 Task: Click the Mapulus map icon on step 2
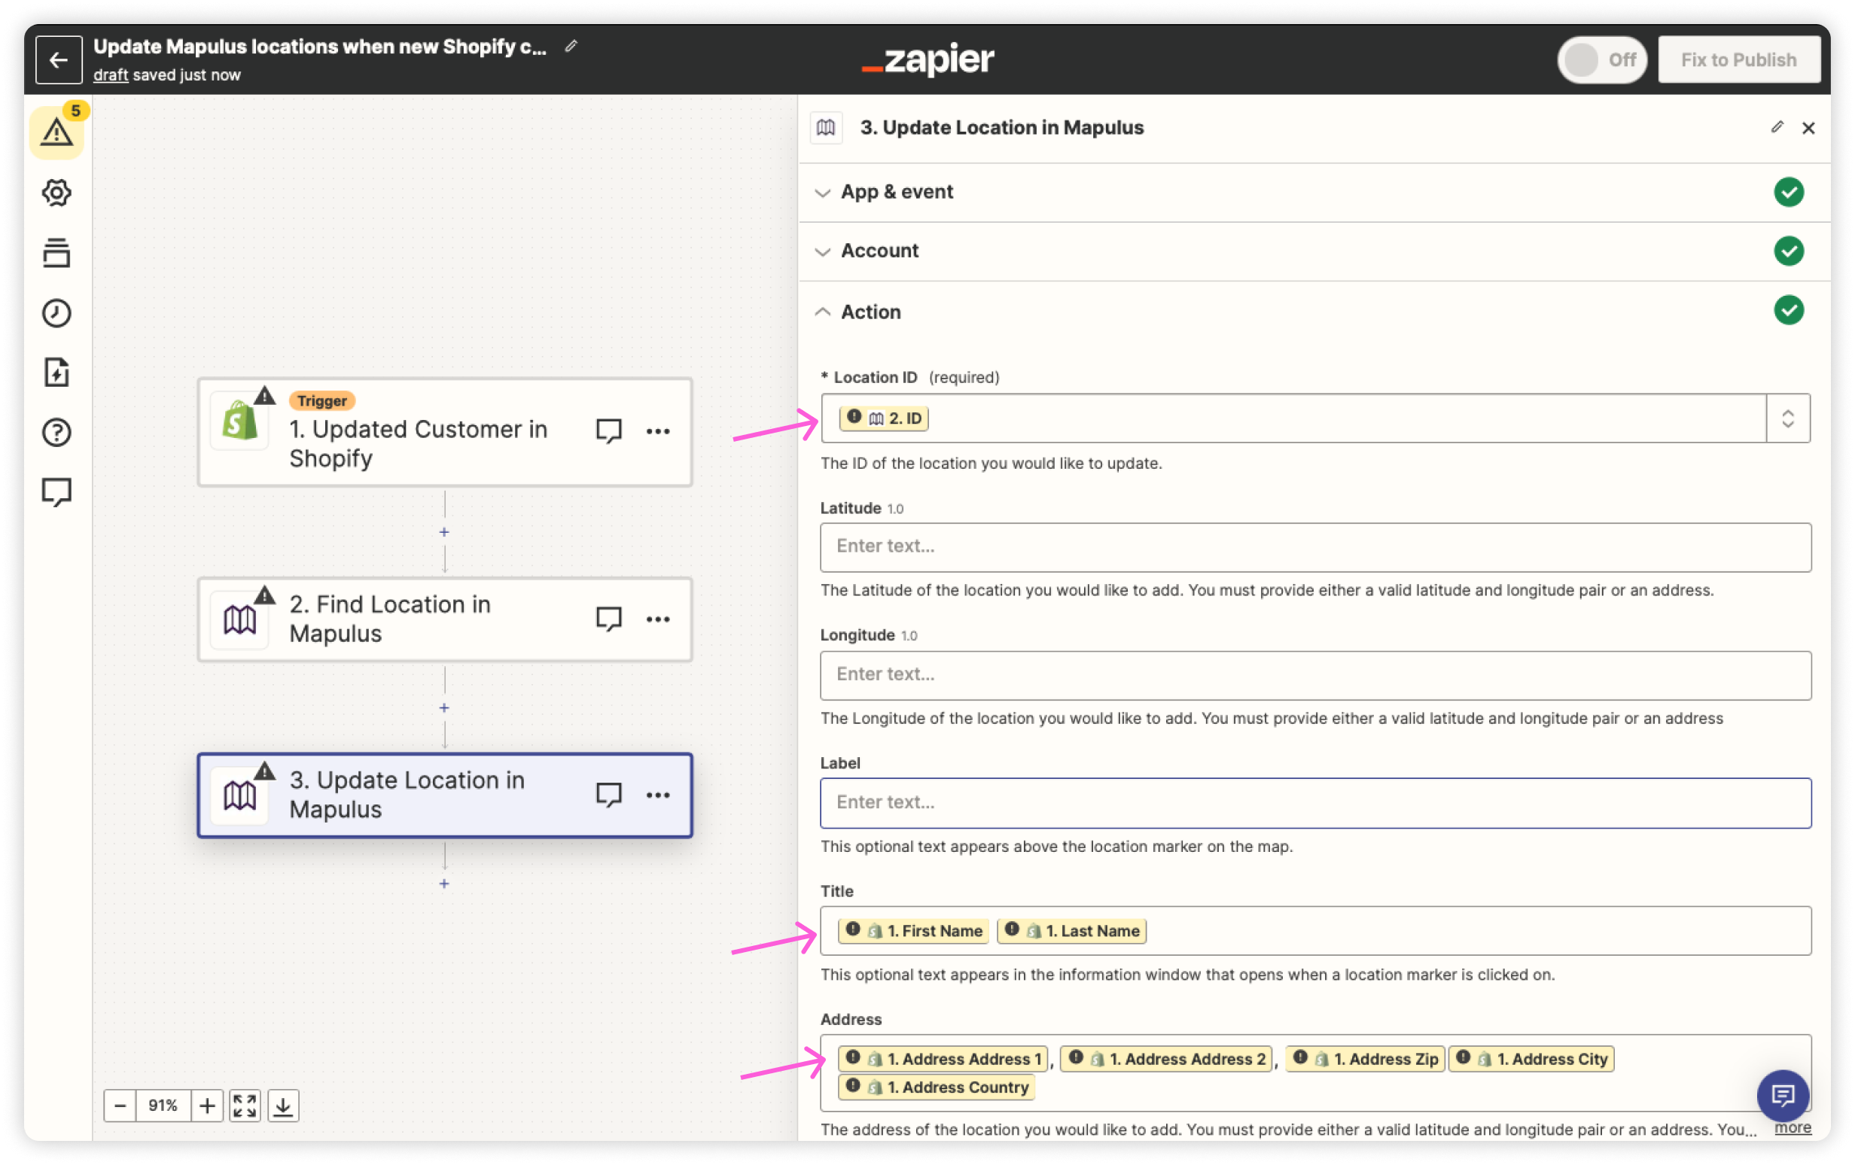(x=239, y=620)
